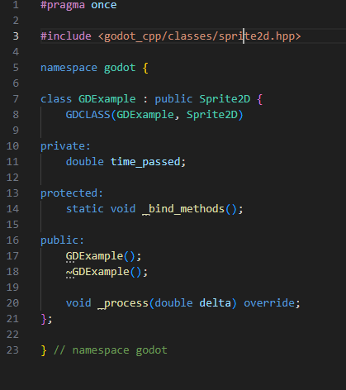Image resolution: width=346 pixels, height=390 pixels.
Task: Click '#include' keyword on line 3
Action: tap(66, 36)
